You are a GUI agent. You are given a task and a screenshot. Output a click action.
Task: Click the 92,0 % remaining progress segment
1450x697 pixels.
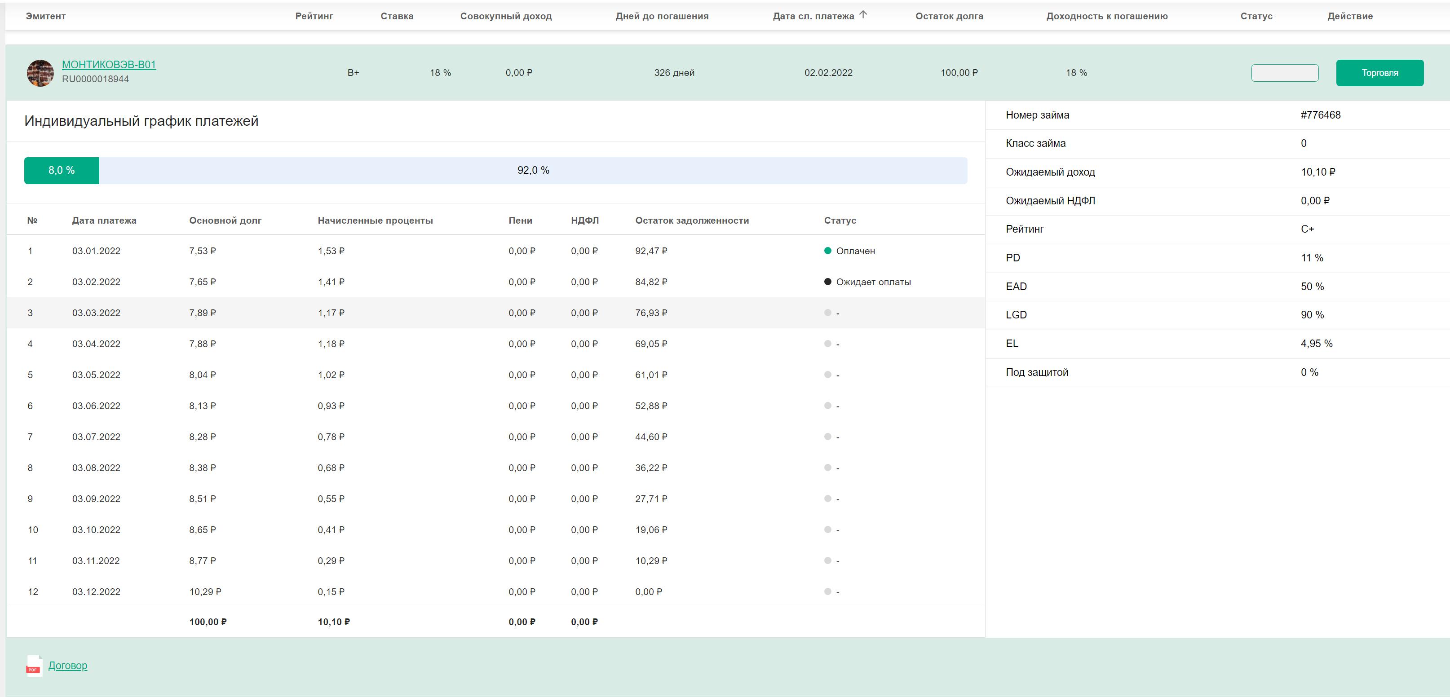click(533, 171)
